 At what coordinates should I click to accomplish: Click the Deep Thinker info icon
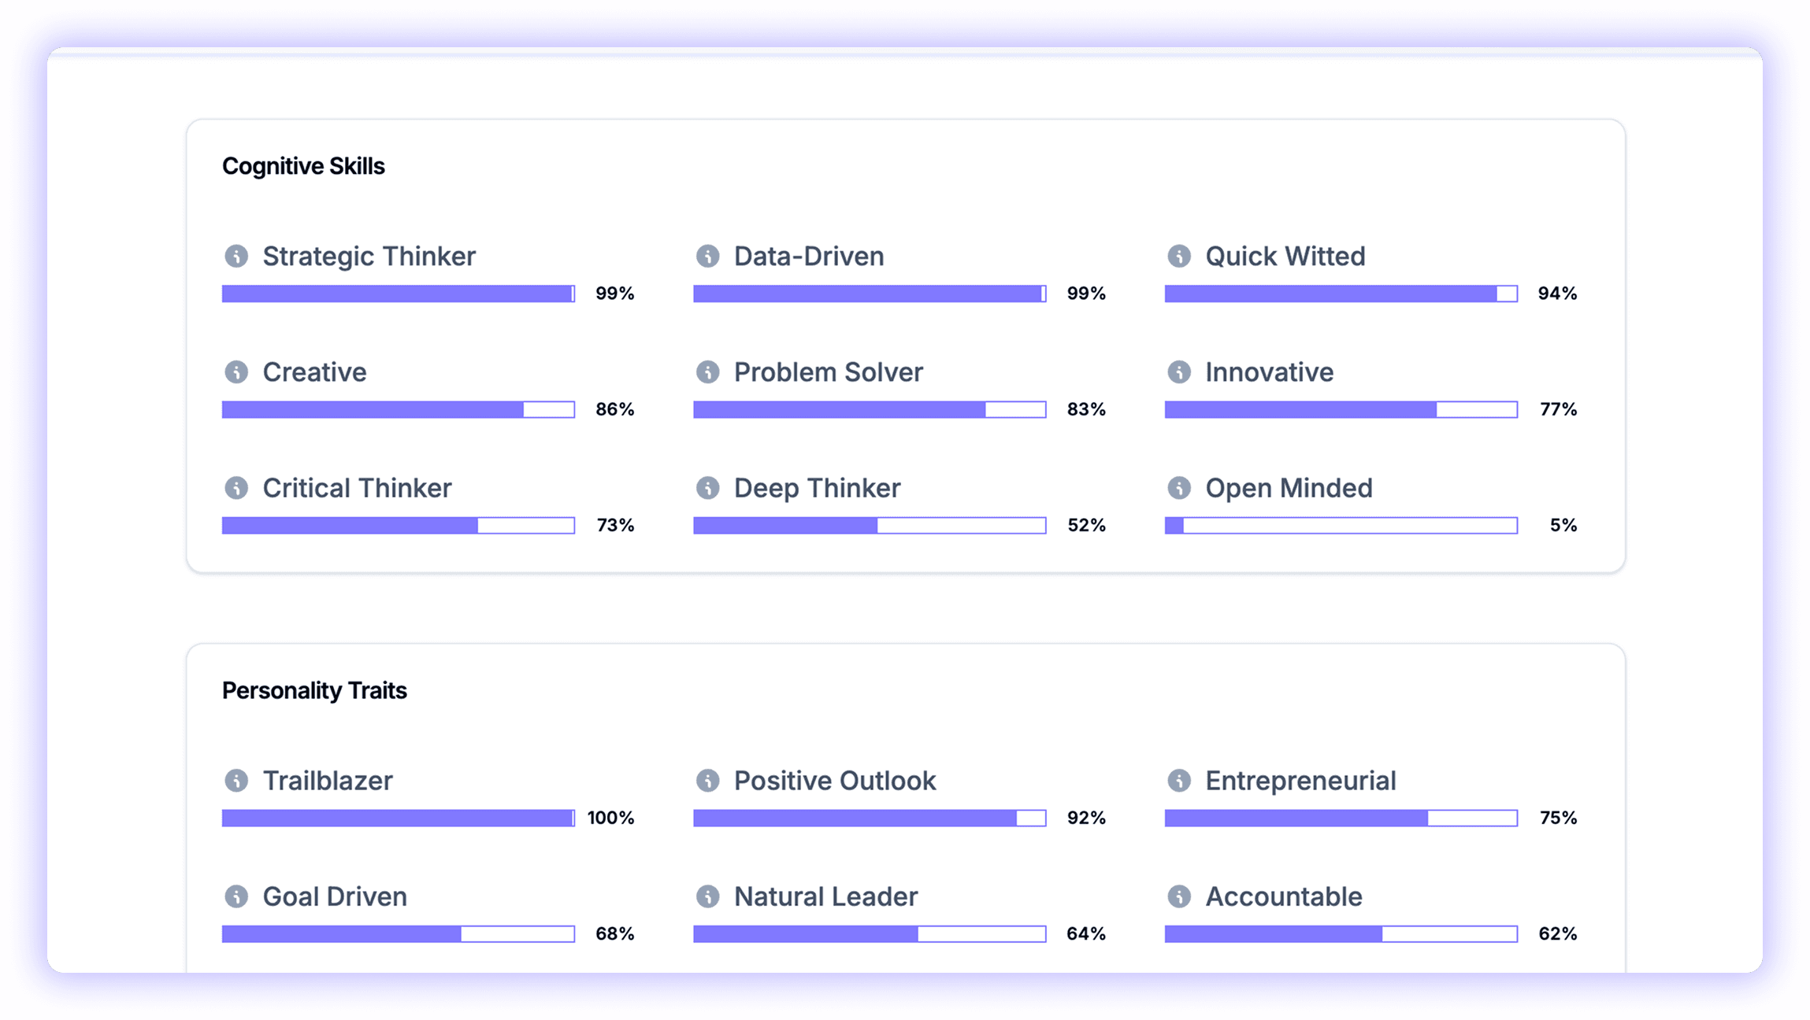[707, 488]
